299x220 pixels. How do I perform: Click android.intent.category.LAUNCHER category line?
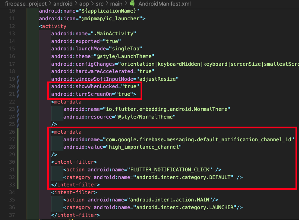coord(153,207)
